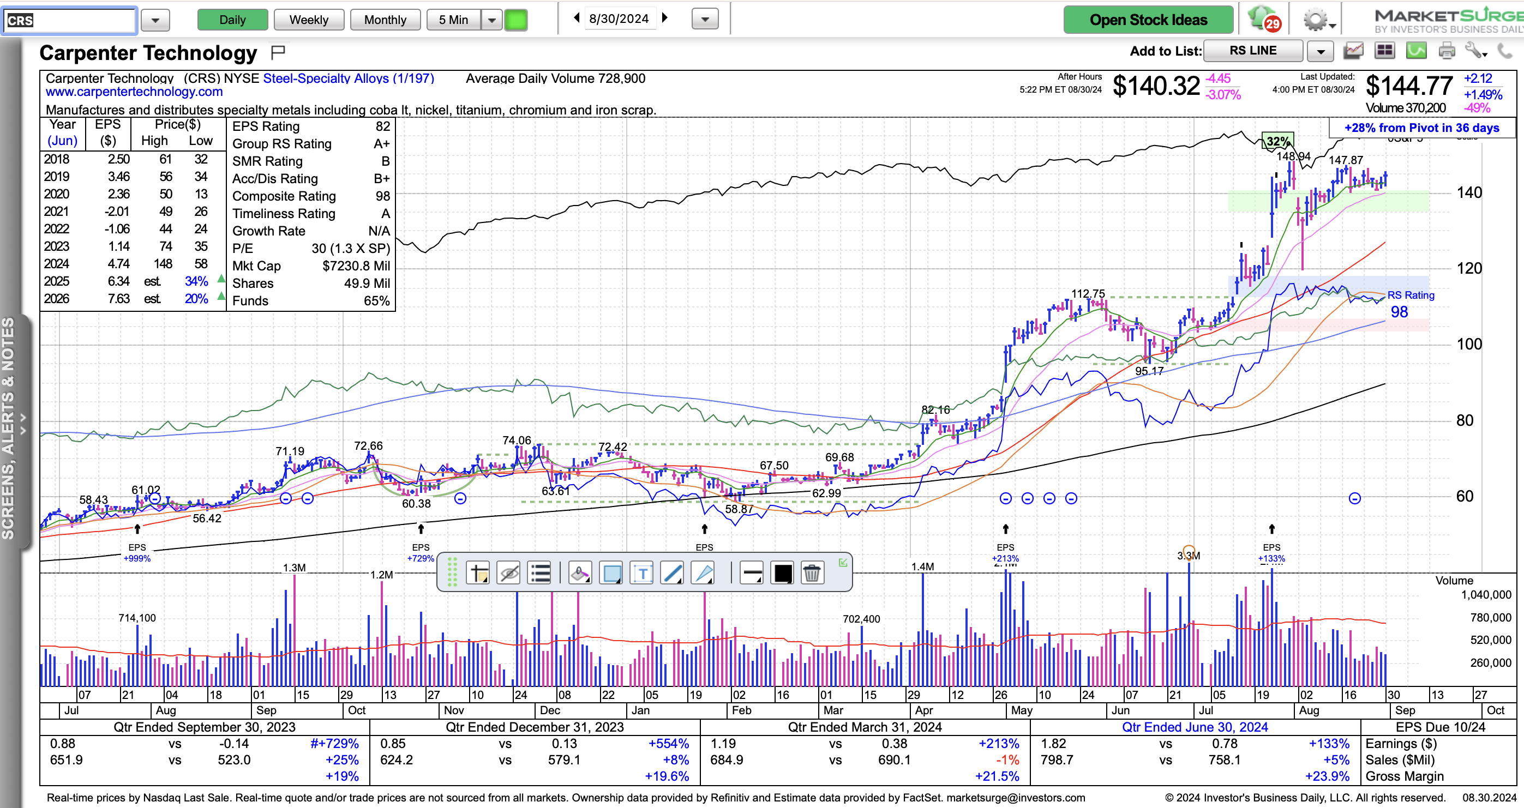
Task: Select the rectangle shape drawing tool
Action: click(611, 572)
